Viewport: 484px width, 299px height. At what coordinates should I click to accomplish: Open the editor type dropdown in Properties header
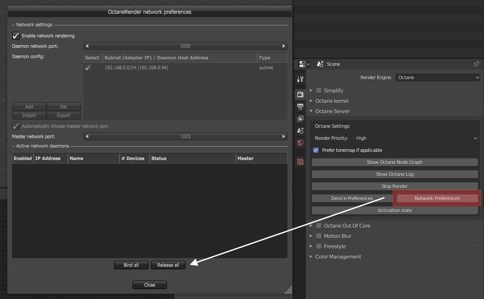click(x=304, y=64)
